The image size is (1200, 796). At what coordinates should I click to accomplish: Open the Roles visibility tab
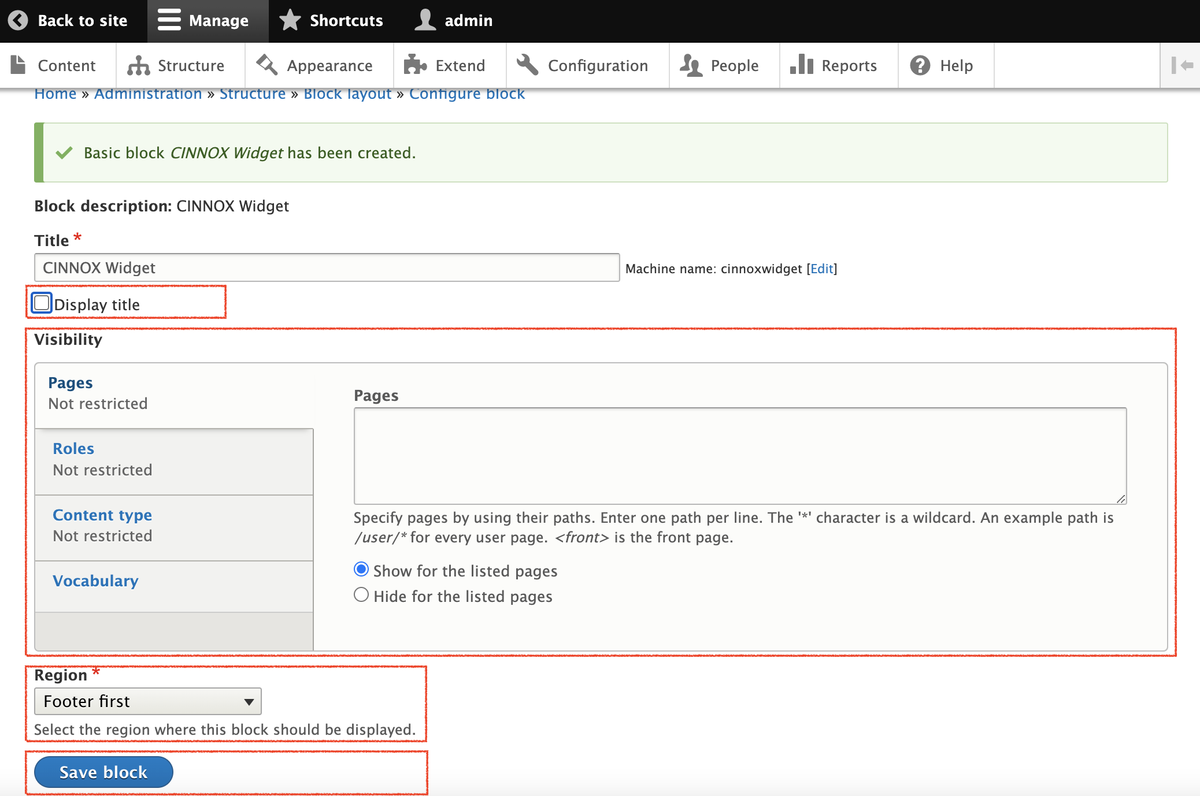(73, 449)
